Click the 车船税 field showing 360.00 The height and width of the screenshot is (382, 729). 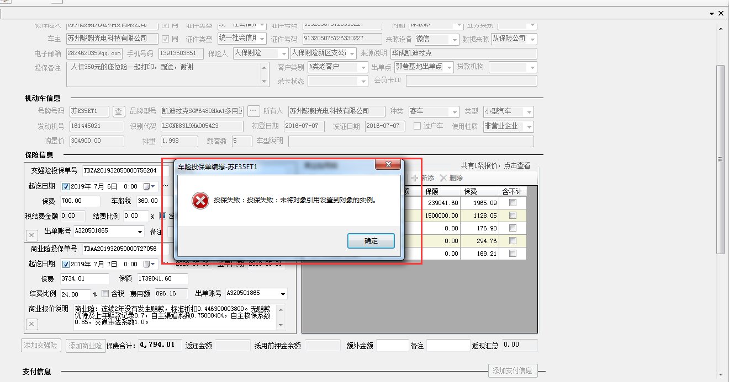[x=148, y=201]
